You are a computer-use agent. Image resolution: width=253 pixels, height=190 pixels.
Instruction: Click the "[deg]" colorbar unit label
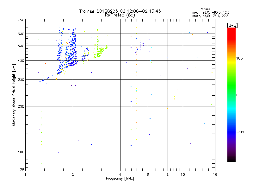[x=232, y=25]
